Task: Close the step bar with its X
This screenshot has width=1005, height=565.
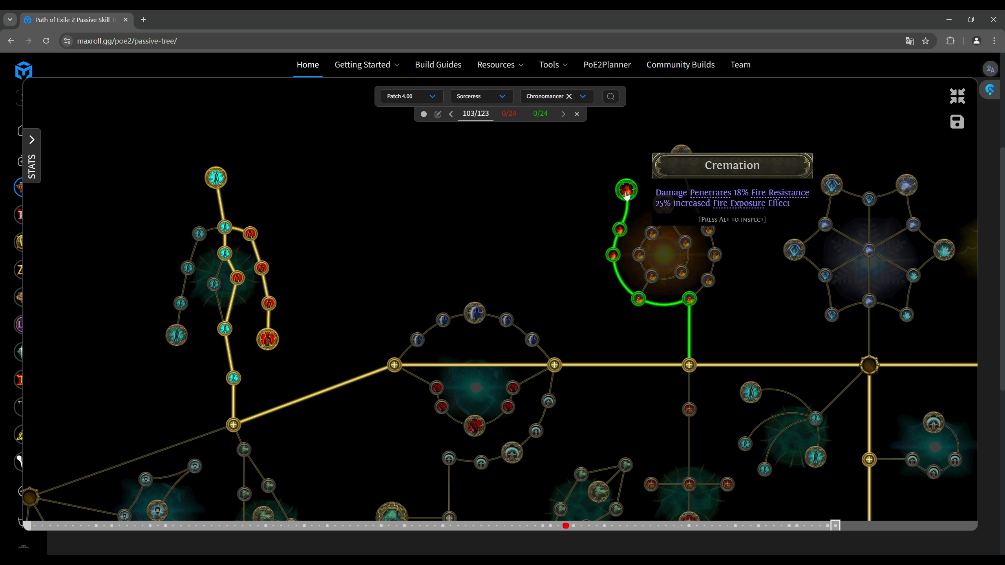Action: tap(577, 114)
